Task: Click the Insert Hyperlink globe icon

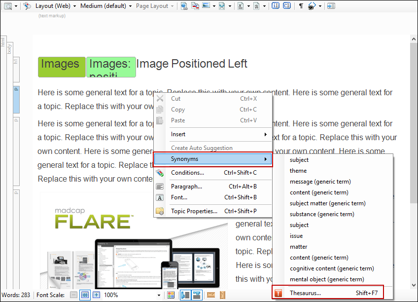Action: click(184, 6)
